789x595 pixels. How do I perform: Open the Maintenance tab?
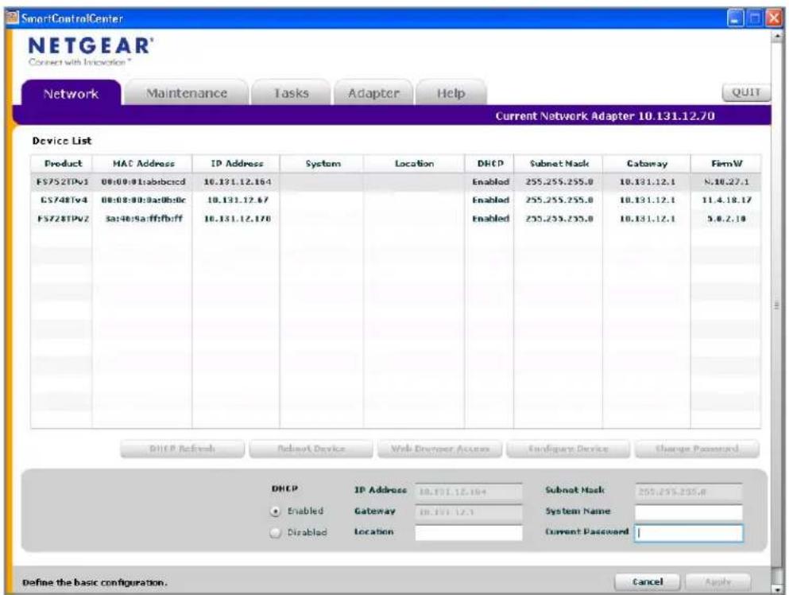coord(187,93)
